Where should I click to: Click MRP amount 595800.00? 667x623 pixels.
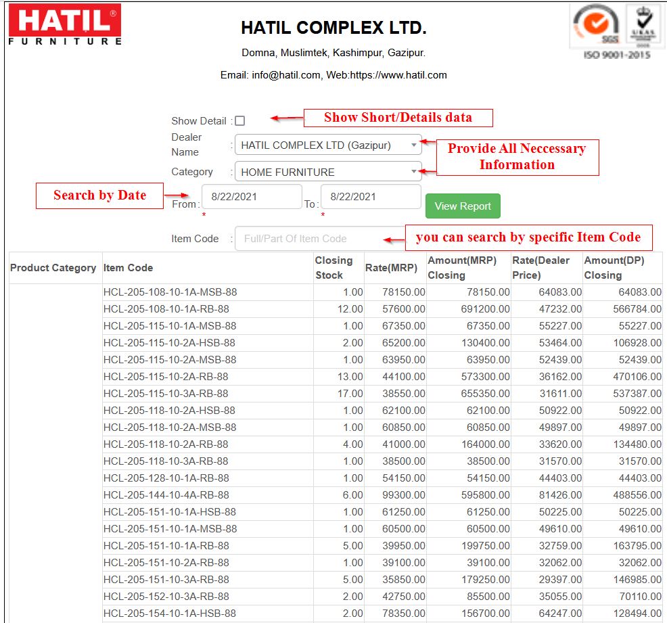coord(485,495)
